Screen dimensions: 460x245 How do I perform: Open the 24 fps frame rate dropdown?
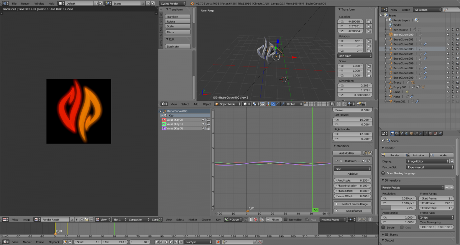[x=435, y=217]
